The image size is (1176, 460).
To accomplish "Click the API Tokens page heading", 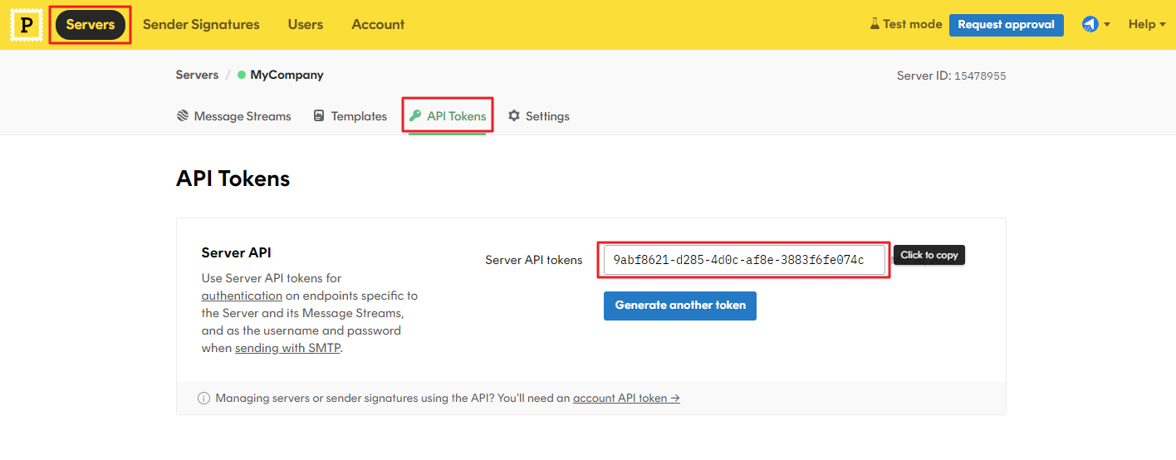I will click(233, 179).
